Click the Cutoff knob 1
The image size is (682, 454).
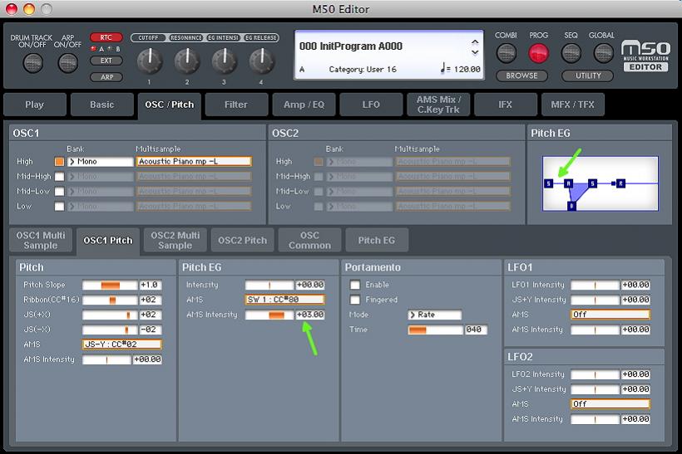tap(149, 61)
